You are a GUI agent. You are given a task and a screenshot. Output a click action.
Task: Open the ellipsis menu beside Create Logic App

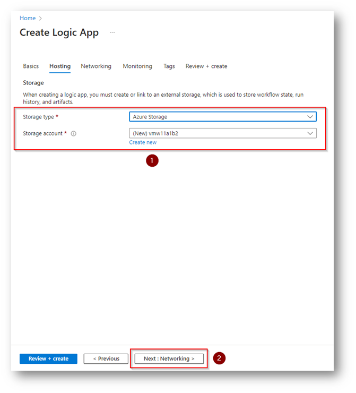(x=112, y=32)
